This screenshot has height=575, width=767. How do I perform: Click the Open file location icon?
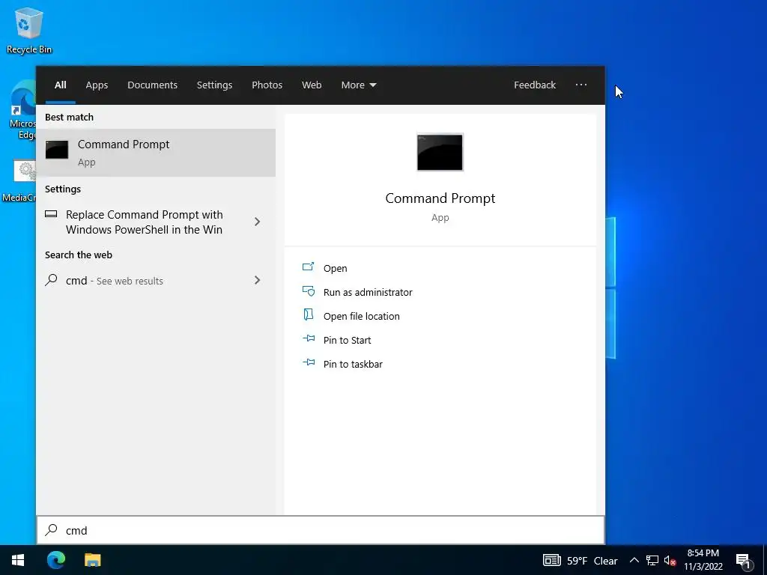[308, 314]
